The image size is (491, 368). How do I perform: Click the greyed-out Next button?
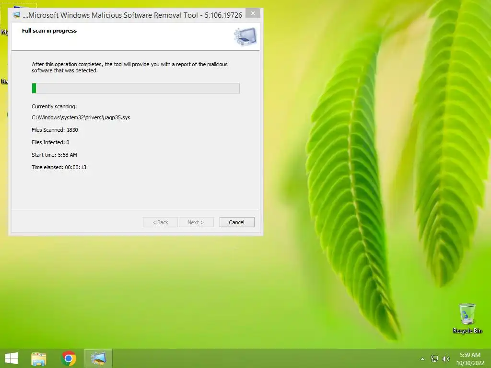[196, 222]
